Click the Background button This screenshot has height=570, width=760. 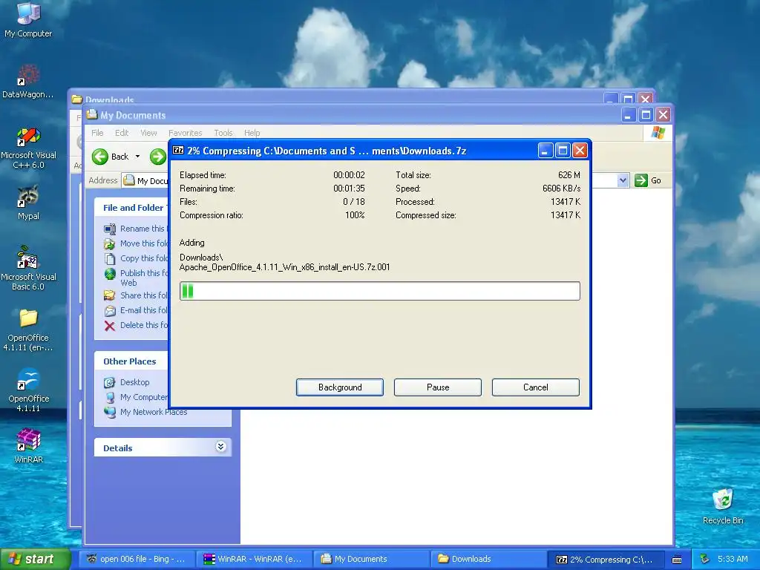point(340,387)
